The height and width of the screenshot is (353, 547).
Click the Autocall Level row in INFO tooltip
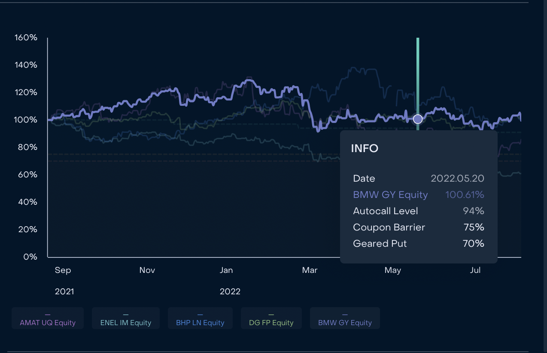[x=419, y=211]
